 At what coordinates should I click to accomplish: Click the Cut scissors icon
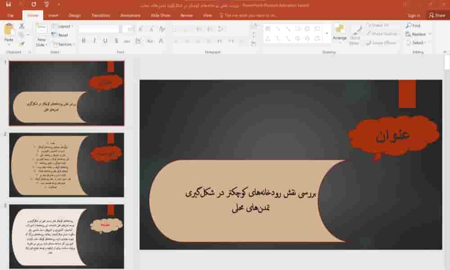pos(22,26)
